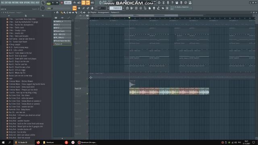The width and height of the screenshot is (258, 145).
Task: Open the playlist options menu arrow
Action: click(54, 12)
